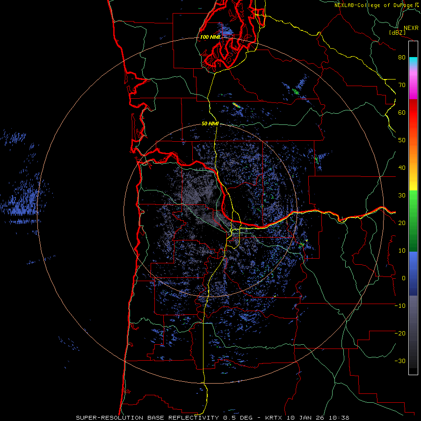Click the 30 value on the dBZ scale
The height and width of the screenshot is (421, 421).
[x=402, y=196]
